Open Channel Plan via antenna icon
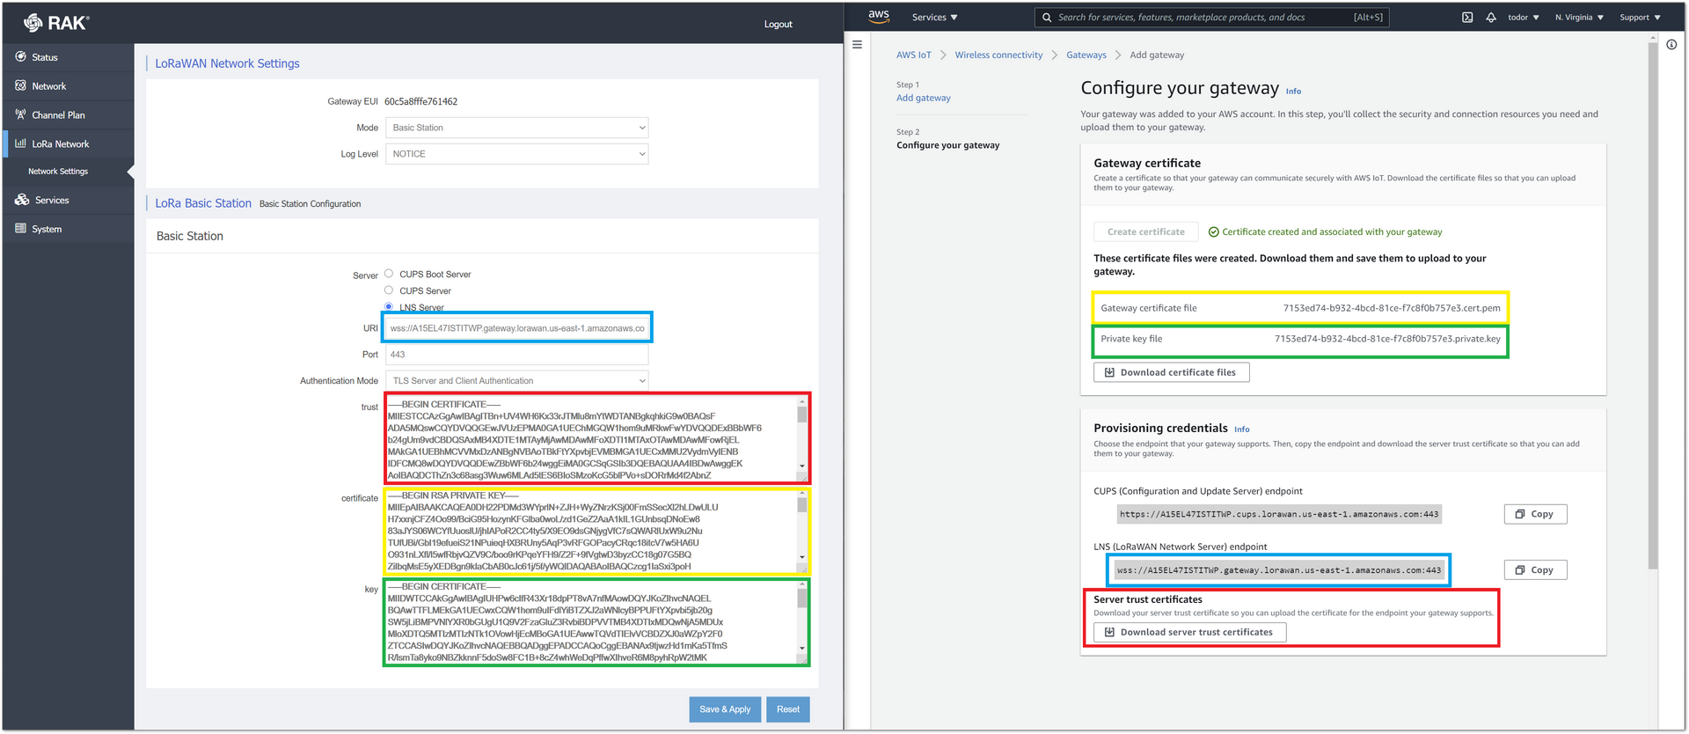 (x=20, y=114)
